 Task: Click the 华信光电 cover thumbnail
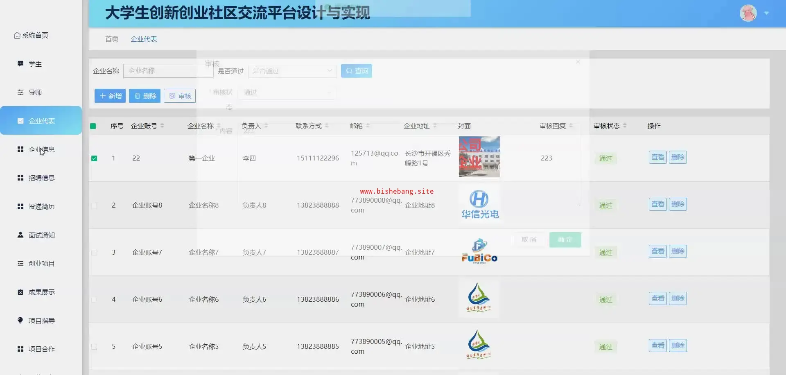click(x=479, y=204)
